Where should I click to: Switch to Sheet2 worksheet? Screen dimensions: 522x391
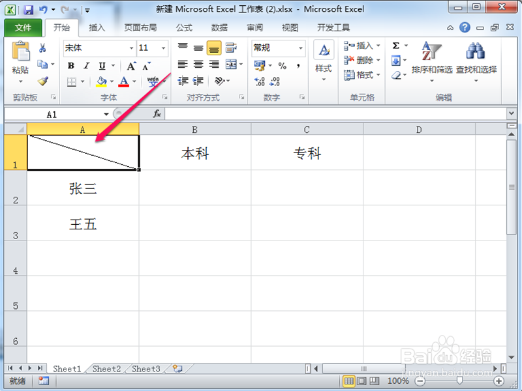[x=106, y=369]
